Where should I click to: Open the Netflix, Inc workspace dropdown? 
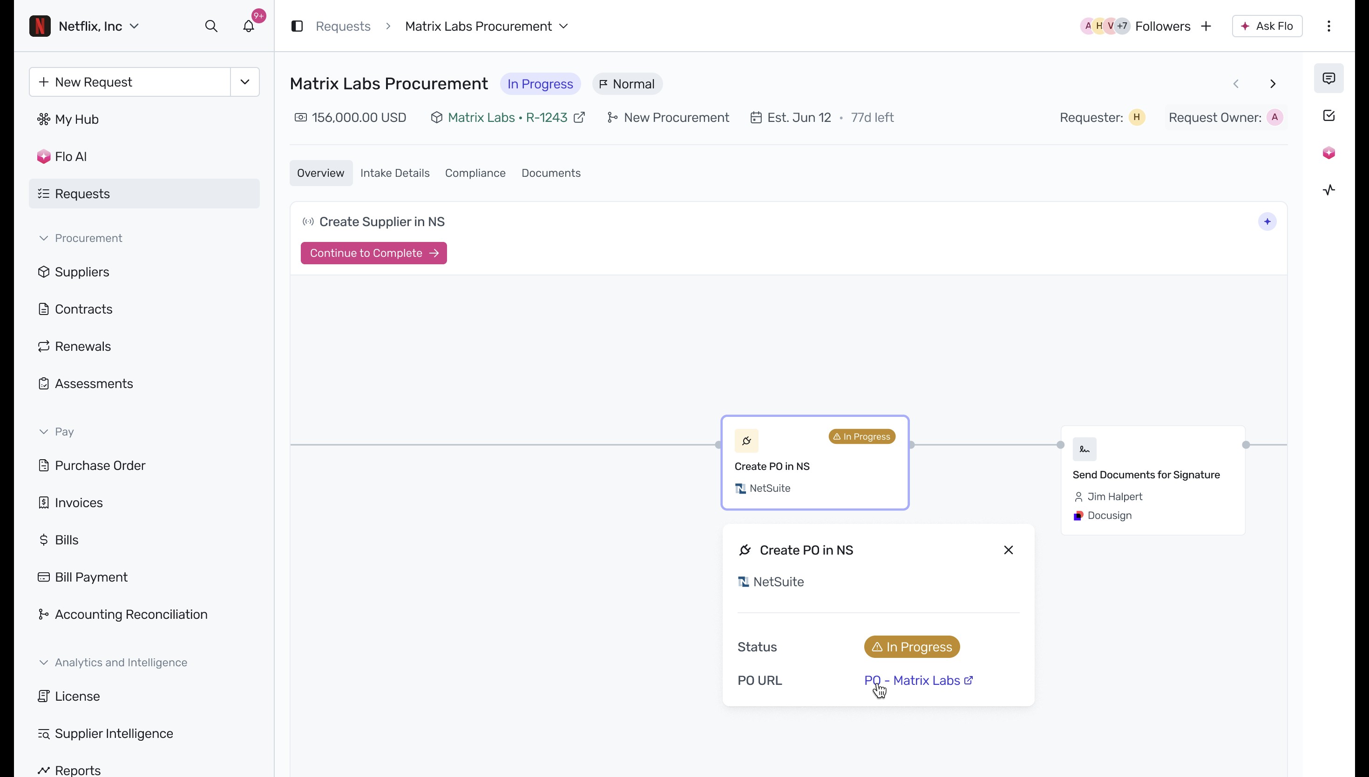click(x=99, y=26)
